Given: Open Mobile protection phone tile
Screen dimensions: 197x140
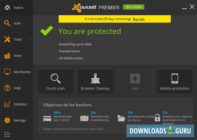Looking at the screenshot, I should pyautogui.click(x=175, y=82).
